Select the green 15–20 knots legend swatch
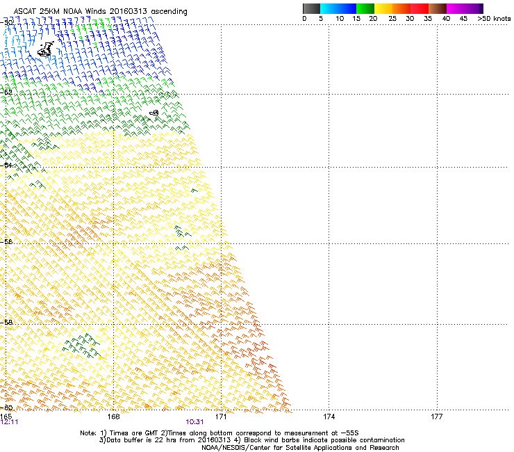 point(365,8)
